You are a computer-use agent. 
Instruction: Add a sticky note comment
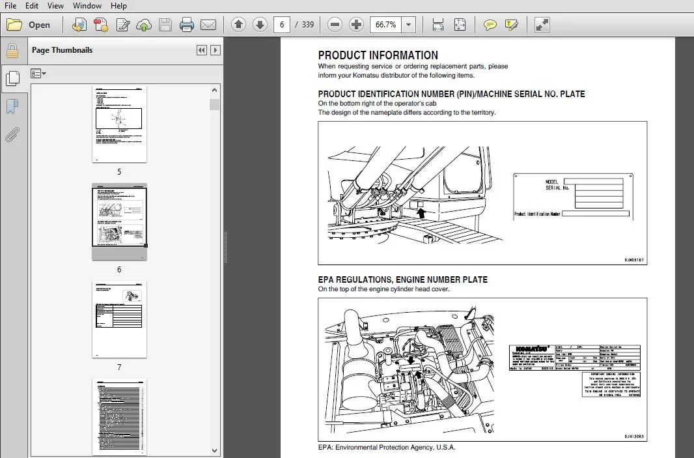(490, 25)
